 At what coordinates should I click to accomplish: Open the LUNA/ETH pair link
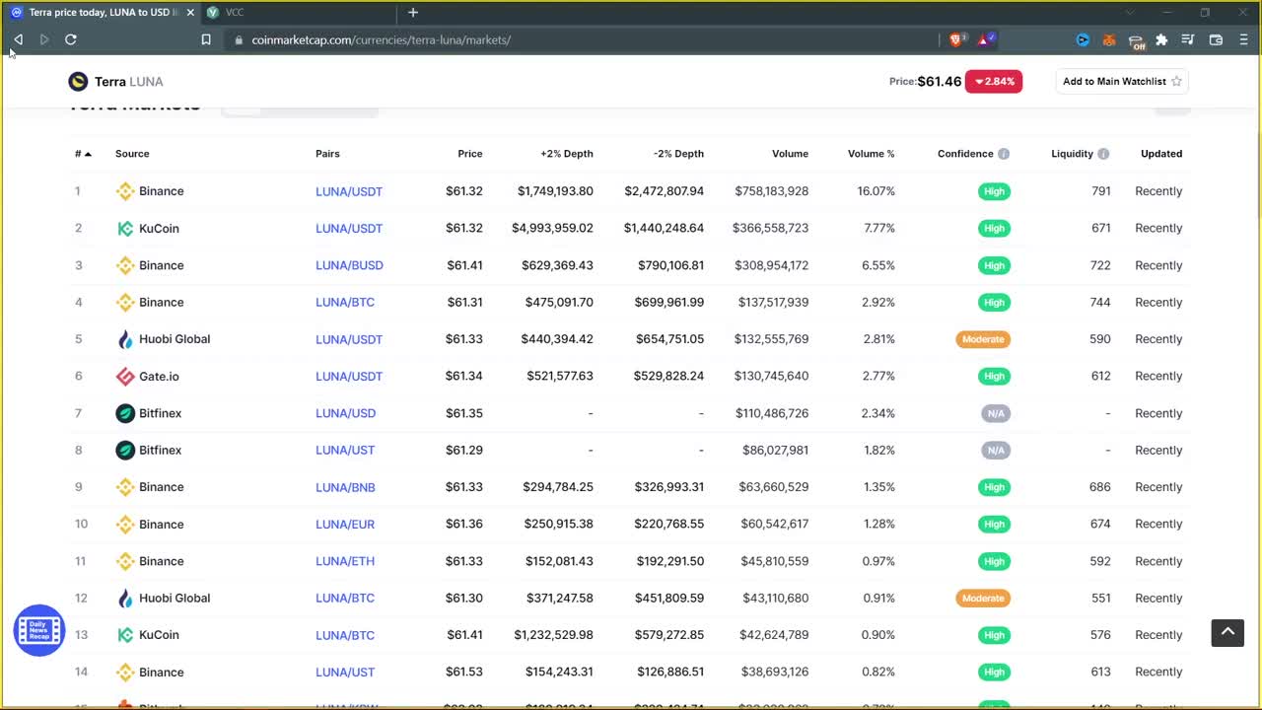[345, 561]
